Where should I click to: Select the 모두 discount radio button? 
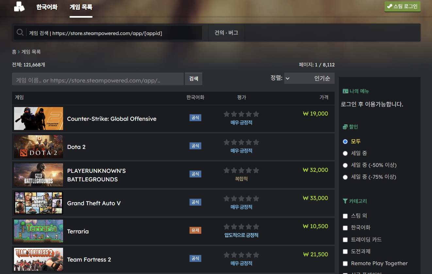pyautogui.click(x=345, y=141)
